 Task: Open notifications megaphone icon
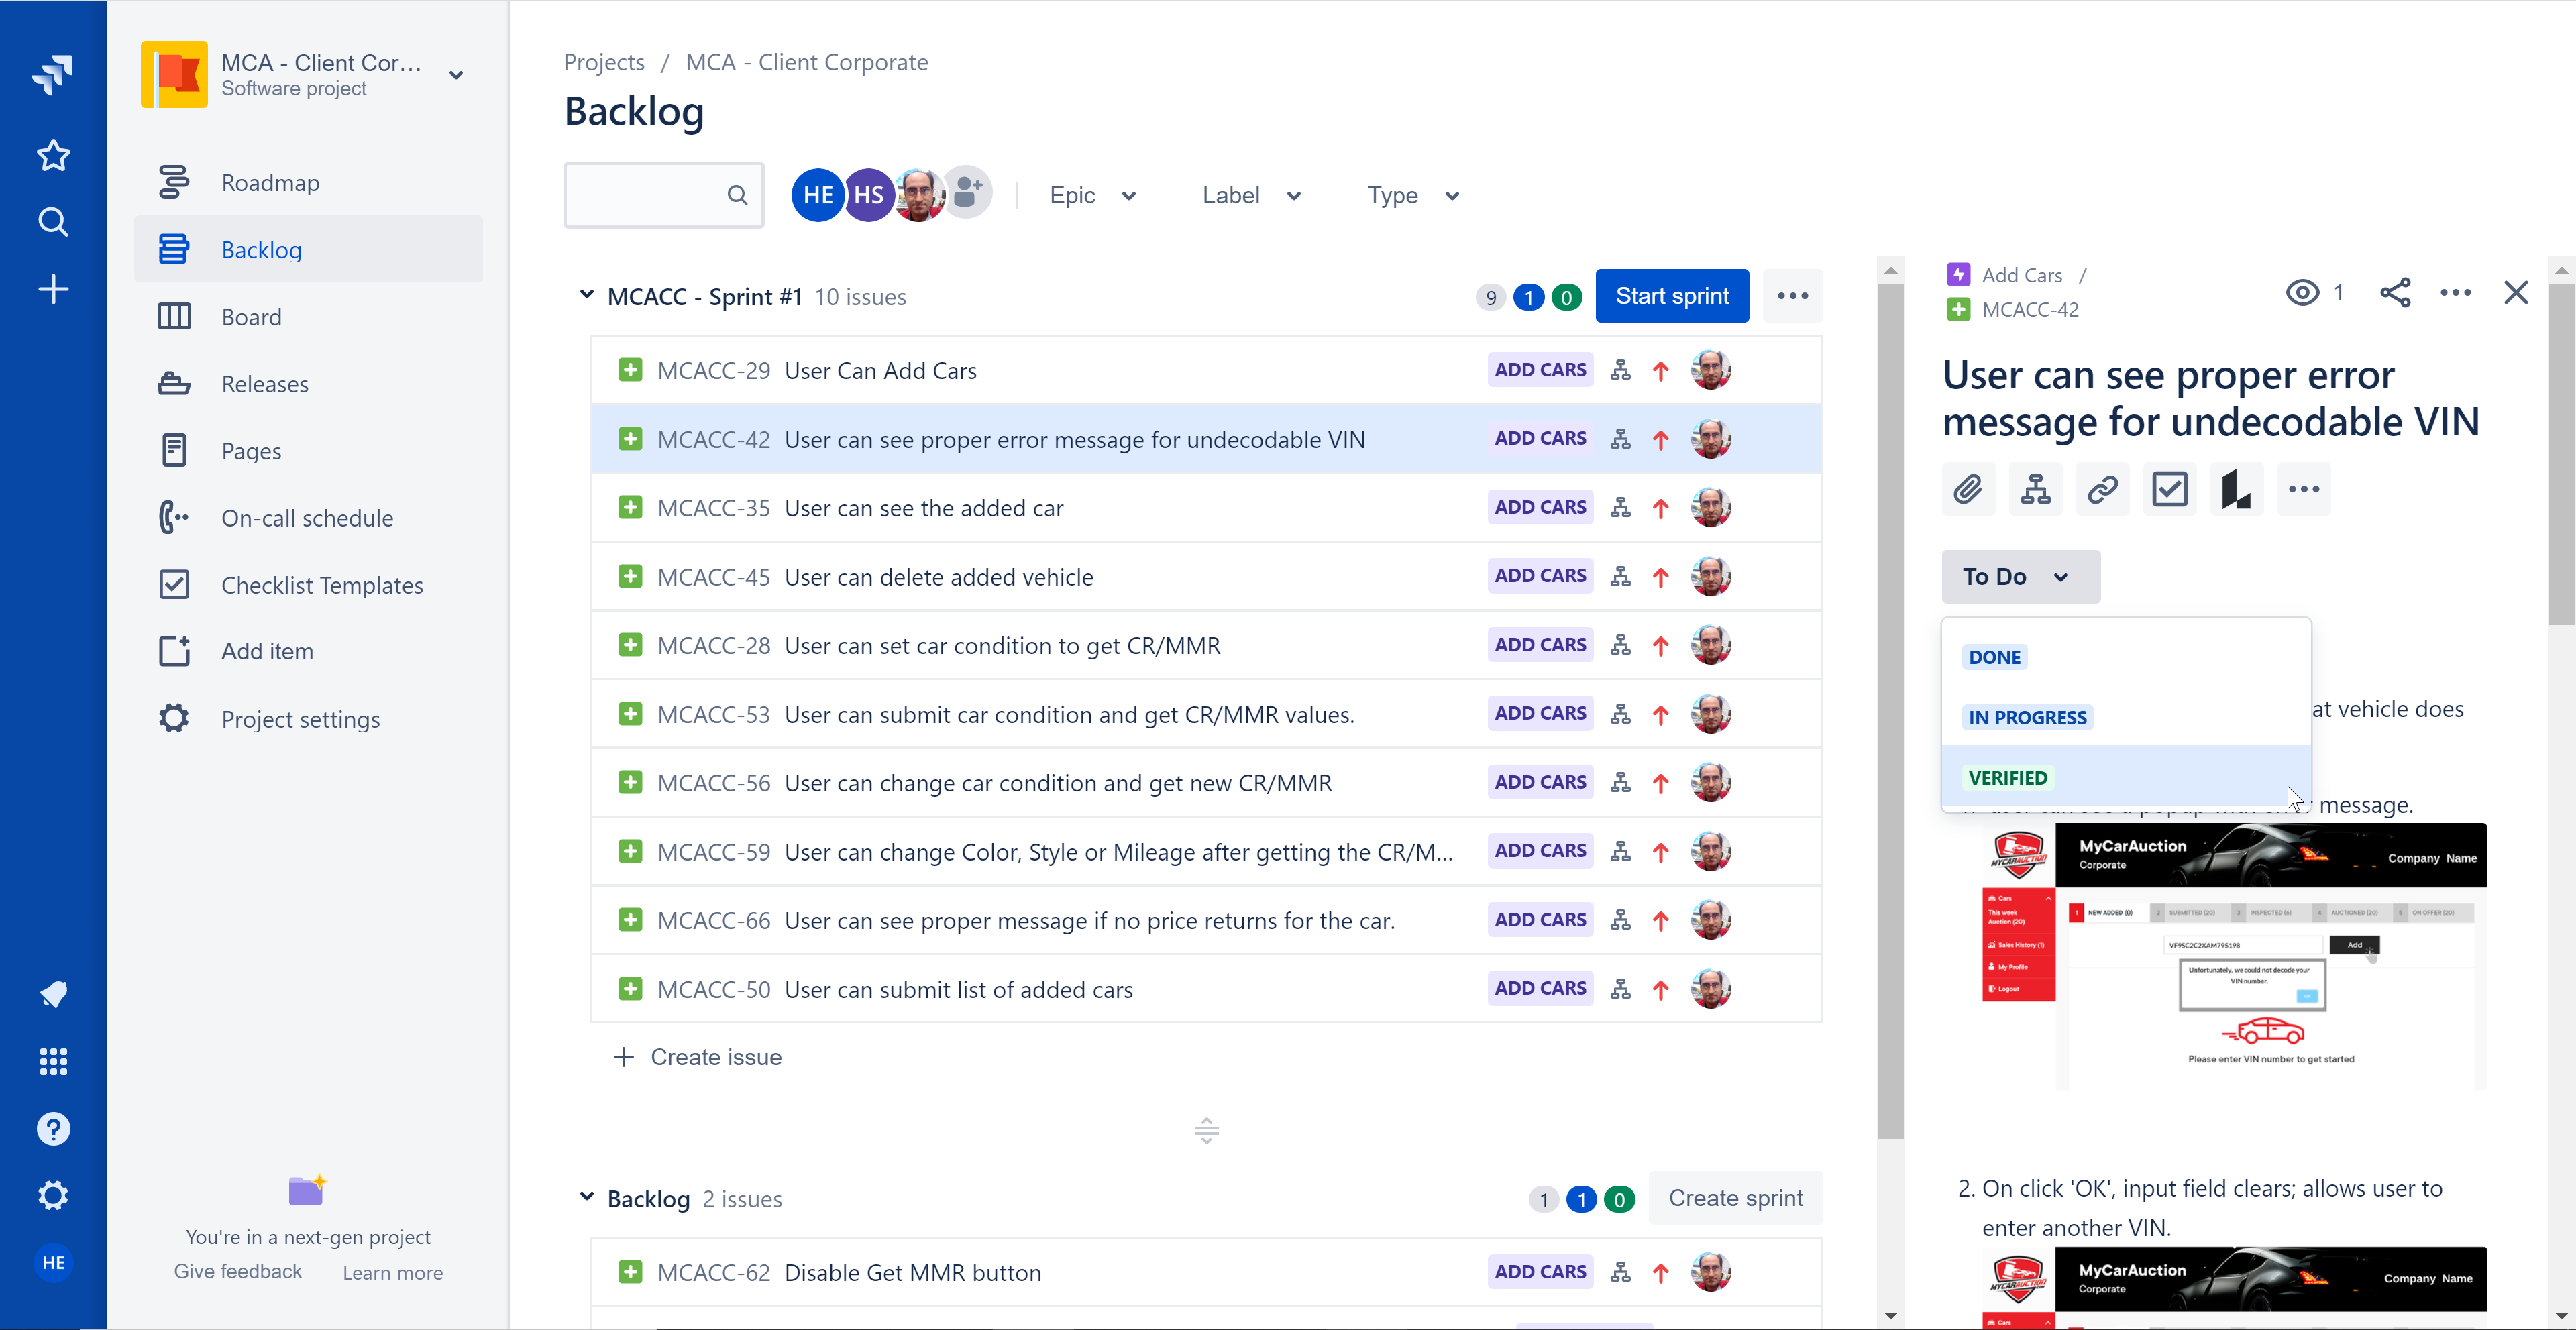53,994
